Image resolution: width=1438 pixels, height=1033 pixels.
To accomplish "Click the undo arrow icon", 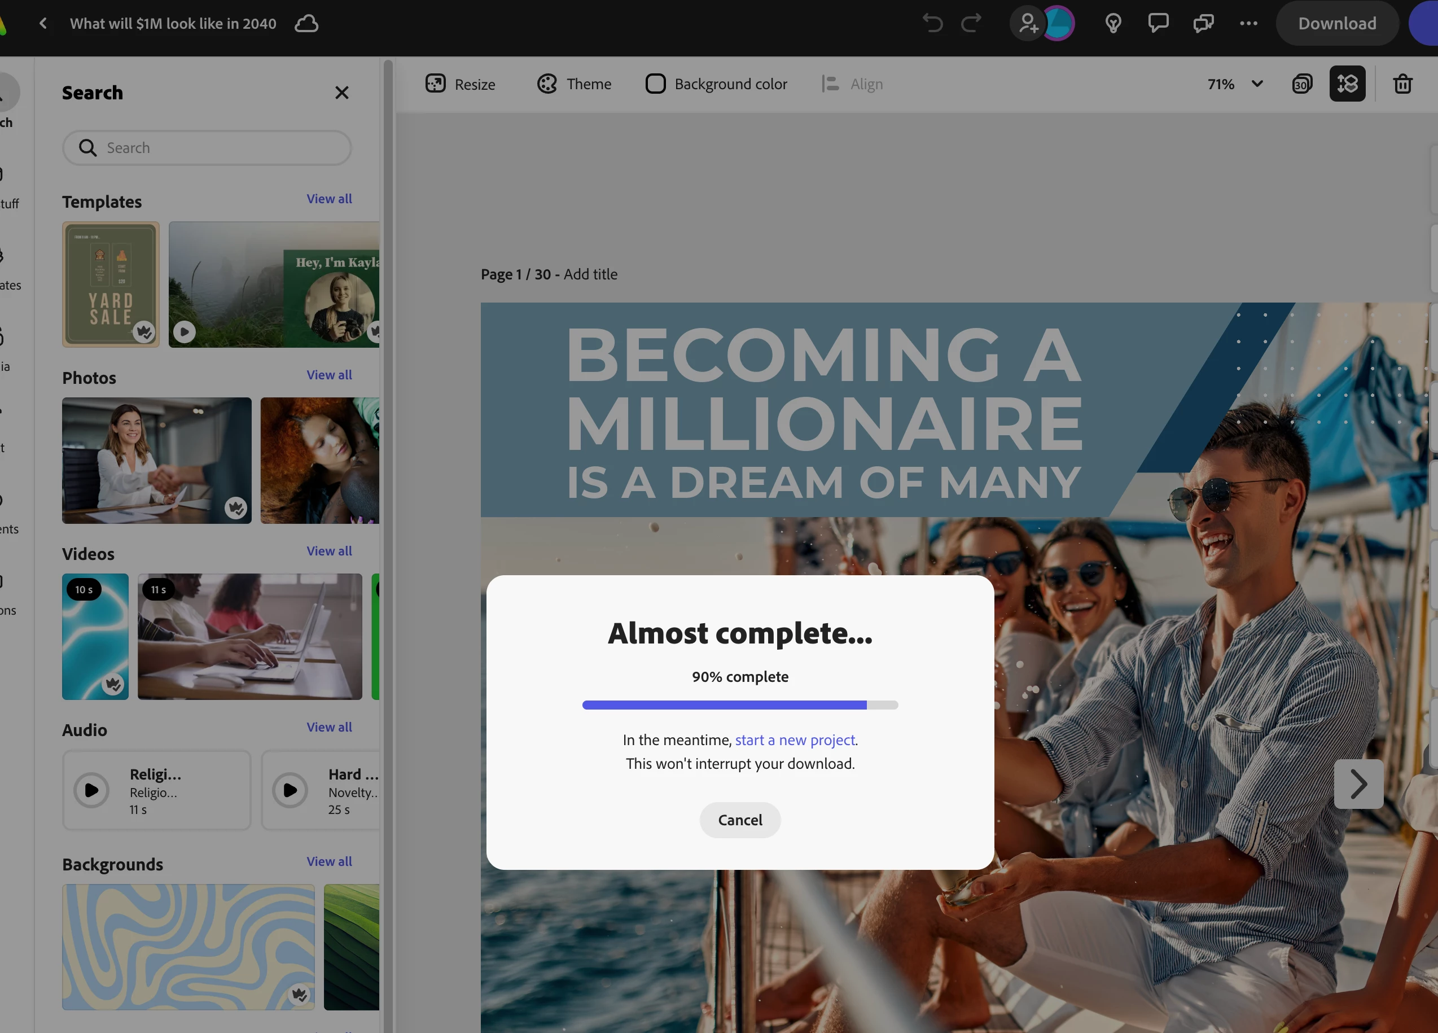I will [932, 24].
